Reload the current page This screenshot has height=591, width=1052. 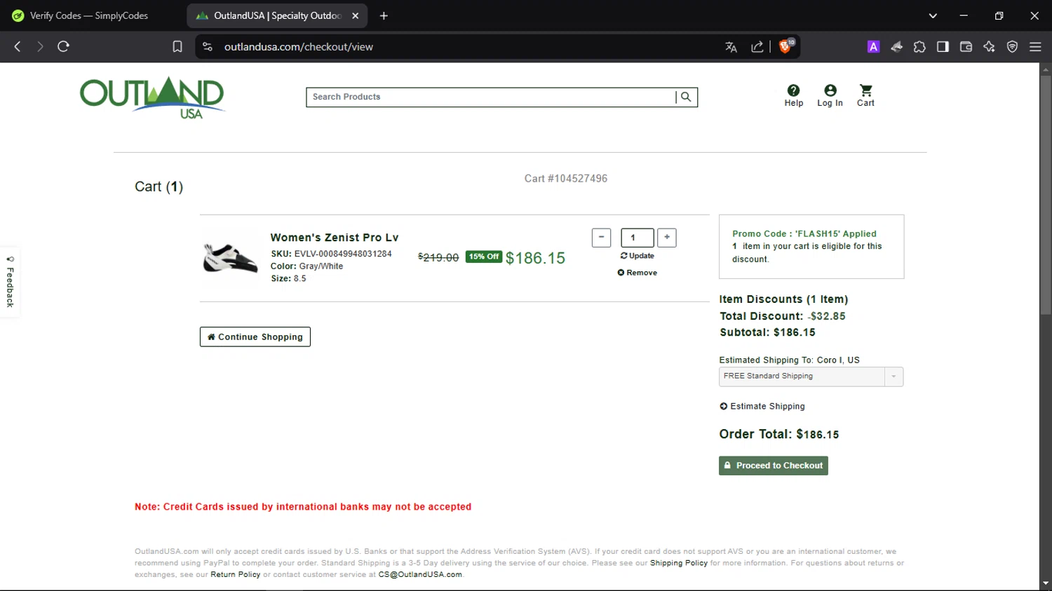[x=63, y=46]
